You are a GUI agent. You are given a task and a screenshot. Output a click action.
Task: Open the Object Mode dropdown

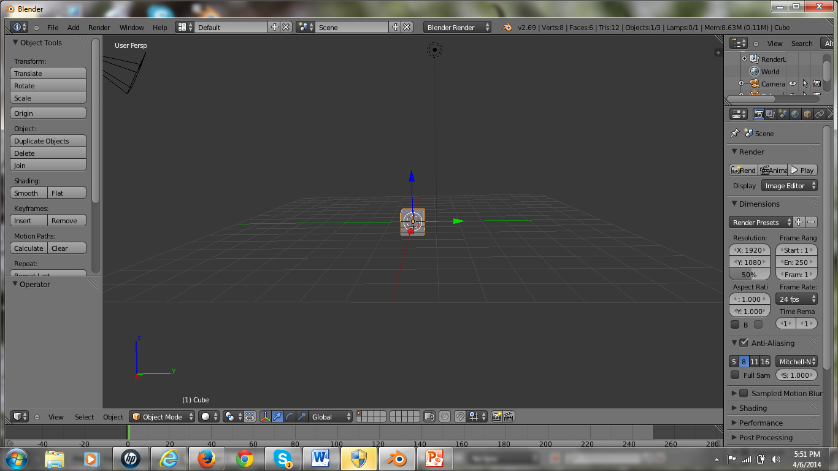[161, 416]
